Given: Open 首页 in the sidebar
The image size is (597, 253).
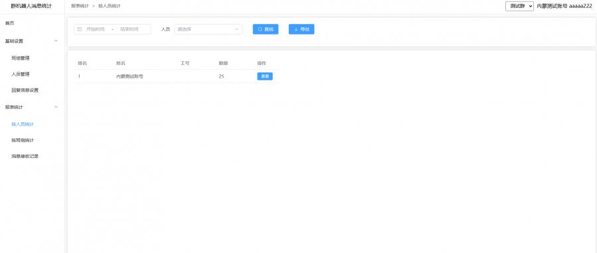Looking at the screenshot, I should coord(10,23).
